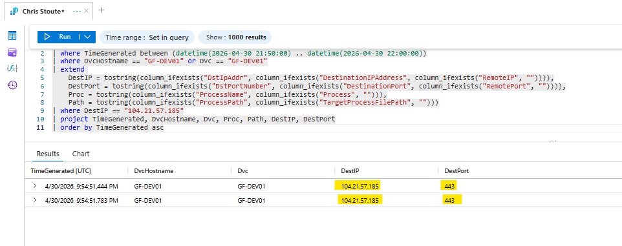Click the DestPort column header
Viewport: 622px width, 246px height.
(456, 171)
